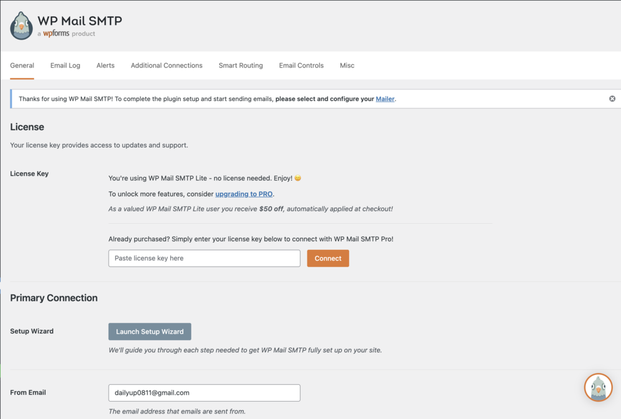
Task: Click the setup wizard guidance text
Action: click(245, 350)
